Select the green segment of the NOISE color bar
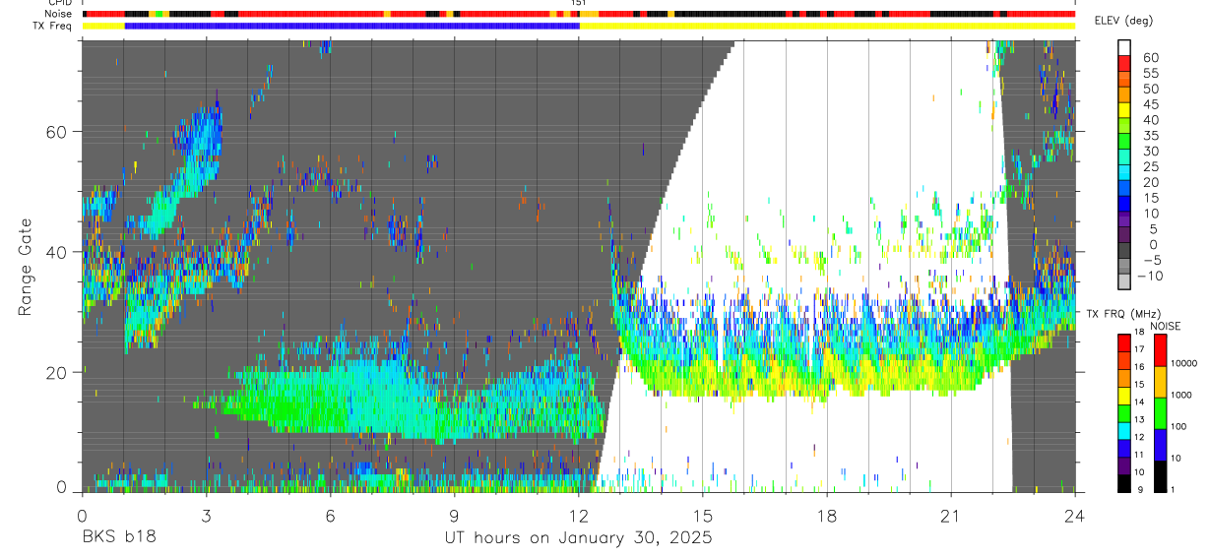The width and height of the screenshot is (1209, 558). point(1160,412)
